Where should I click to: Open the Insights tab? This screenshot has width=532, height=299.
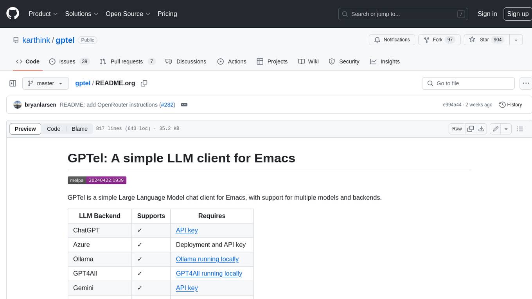tap(385, 61)
